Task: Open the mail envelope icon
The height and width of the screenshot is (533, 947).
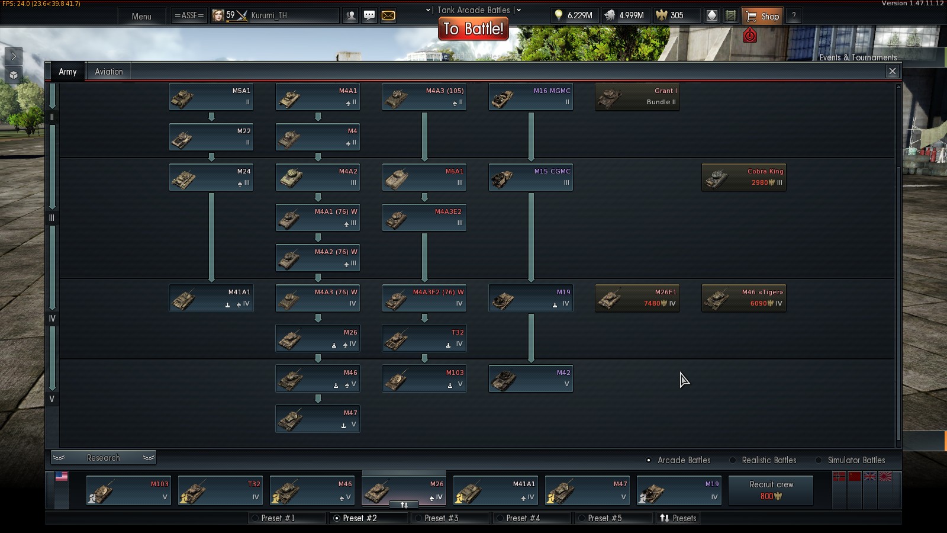Action: tap(388, 16)
